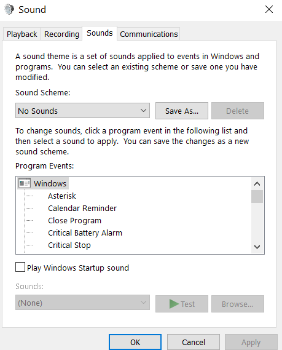The image size is (282, 350).
Task: Open the Sounds (None) dropdown
Action: coord(82,303)
